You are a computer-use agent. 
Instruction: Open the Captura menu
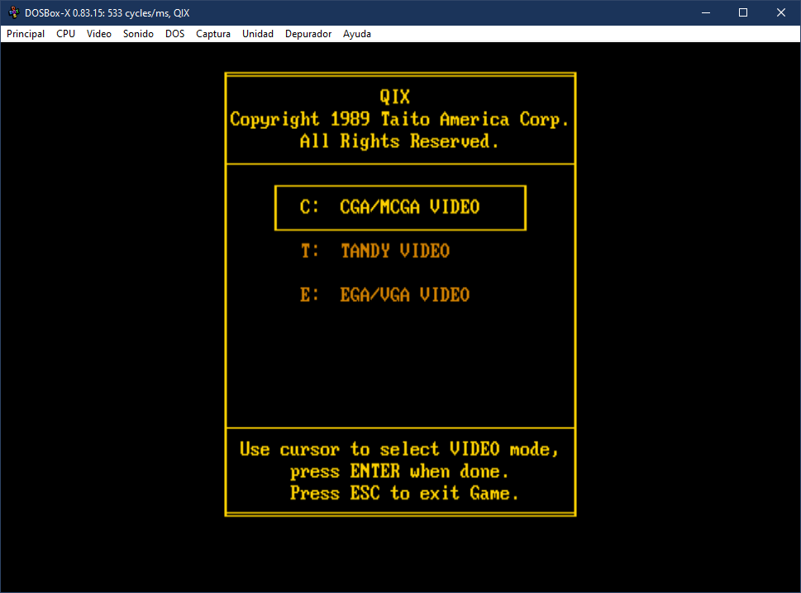tap(212, 34)
